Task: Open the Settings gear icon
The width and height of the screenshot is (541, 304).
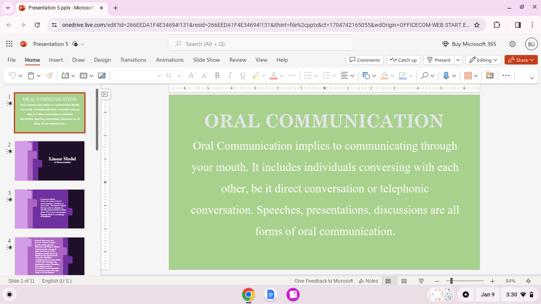Action: tap(512, 44)
